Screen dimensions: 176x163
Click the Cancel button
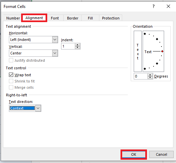click(x=161, y=154)
